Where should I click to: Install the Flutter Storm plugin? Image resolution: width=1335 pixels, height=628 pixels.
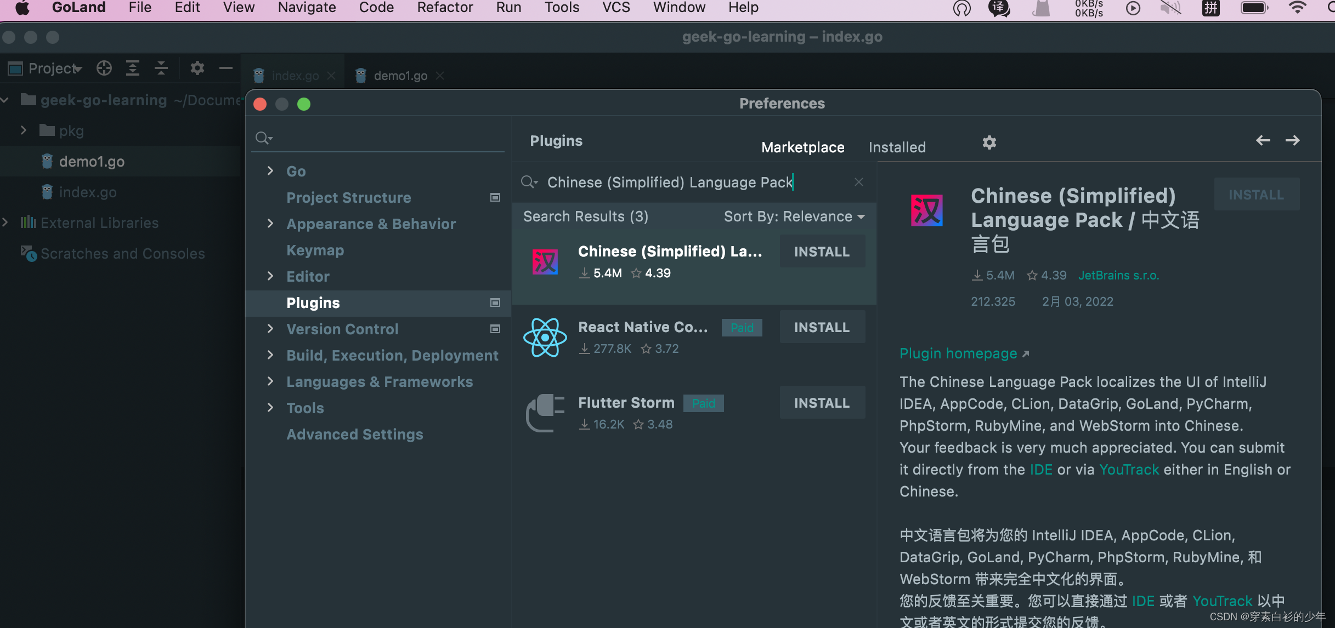click(822, 403)
